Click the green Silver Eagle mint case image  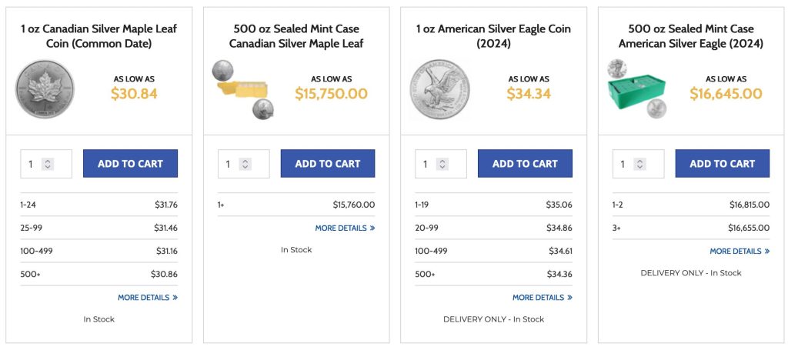coord(636,89)
